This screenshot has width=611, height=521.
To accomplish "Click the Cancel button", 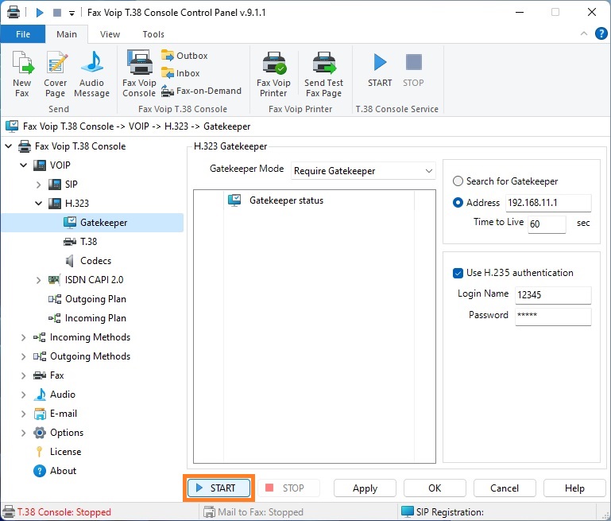I will [x=505, y=488].
